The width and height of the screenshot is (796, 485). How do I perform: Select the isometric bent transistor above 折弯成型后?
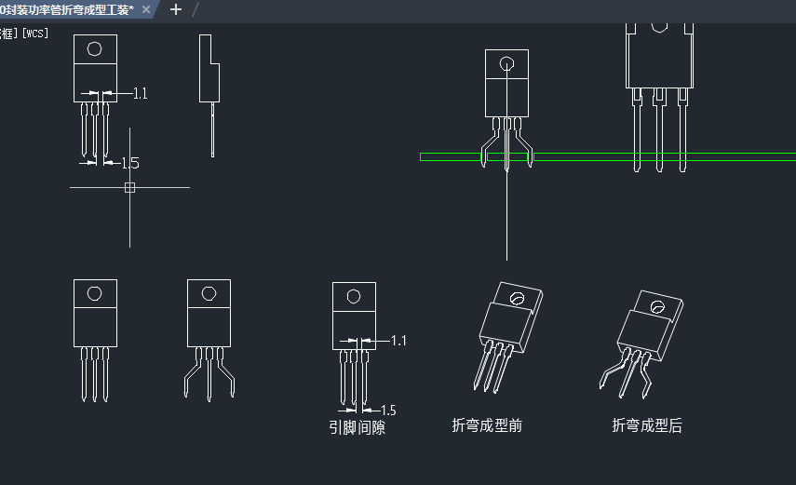pos(641,344)
